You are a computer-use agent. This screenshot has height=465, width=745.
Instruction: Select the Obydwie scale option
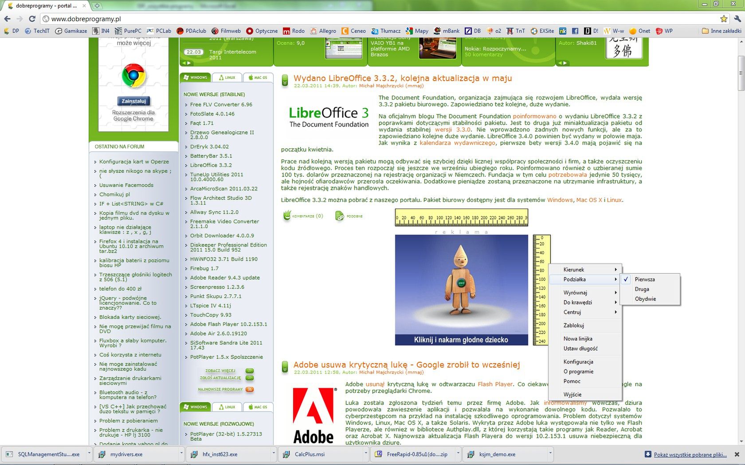pyautogui.click(x=650, y=299)
